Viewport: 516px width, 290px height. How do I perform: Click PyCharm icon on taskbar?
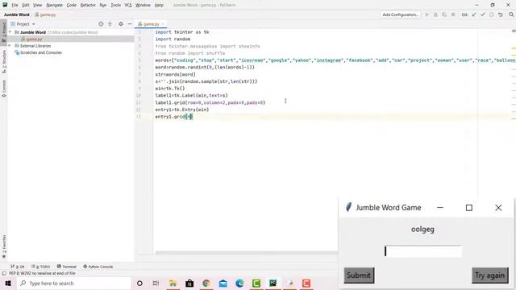(273, 283)
